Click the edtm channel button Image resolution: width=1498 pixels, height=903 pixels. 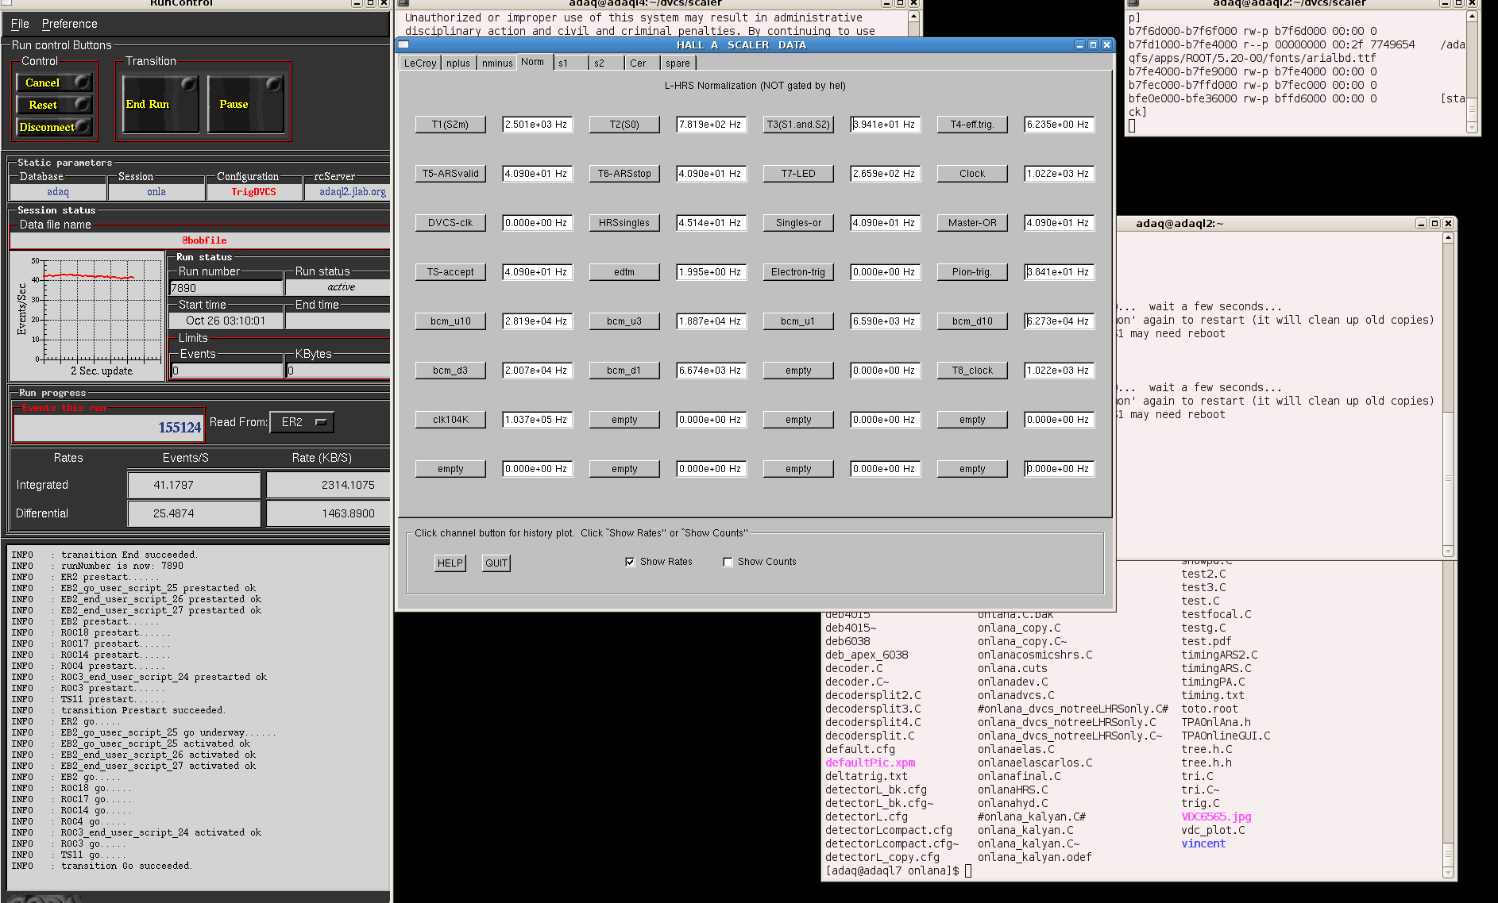coord(624,272)
